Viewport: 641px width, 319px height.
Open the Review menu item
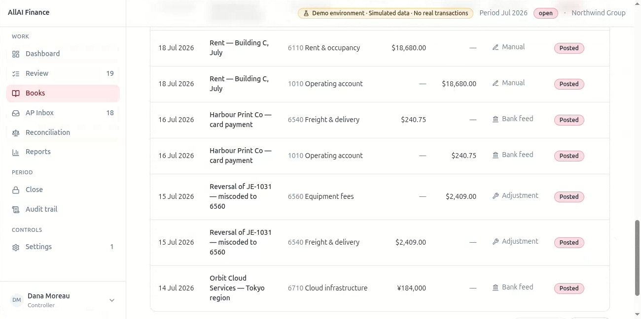coord(63,73)
